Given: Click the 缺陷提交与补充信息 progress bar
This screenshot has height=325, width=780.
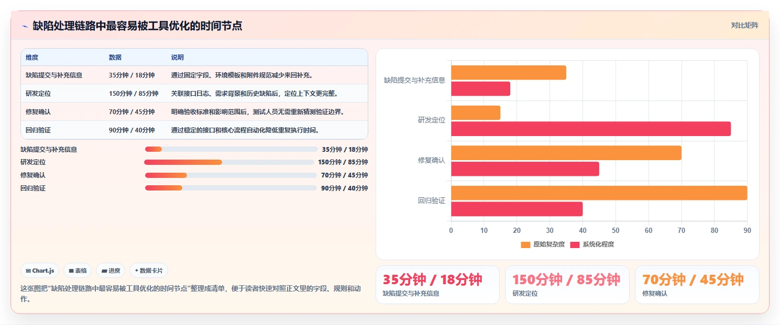Looking at the screenshot, I should tap(231, 149).
